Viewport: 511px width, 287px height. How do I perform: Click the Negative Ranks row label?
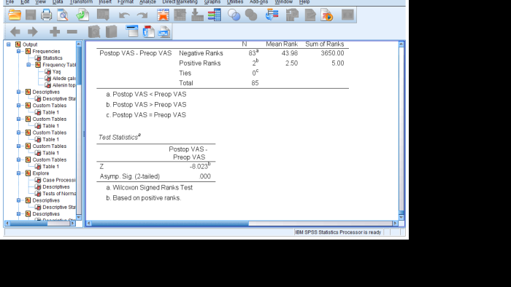tap(201, 53)
